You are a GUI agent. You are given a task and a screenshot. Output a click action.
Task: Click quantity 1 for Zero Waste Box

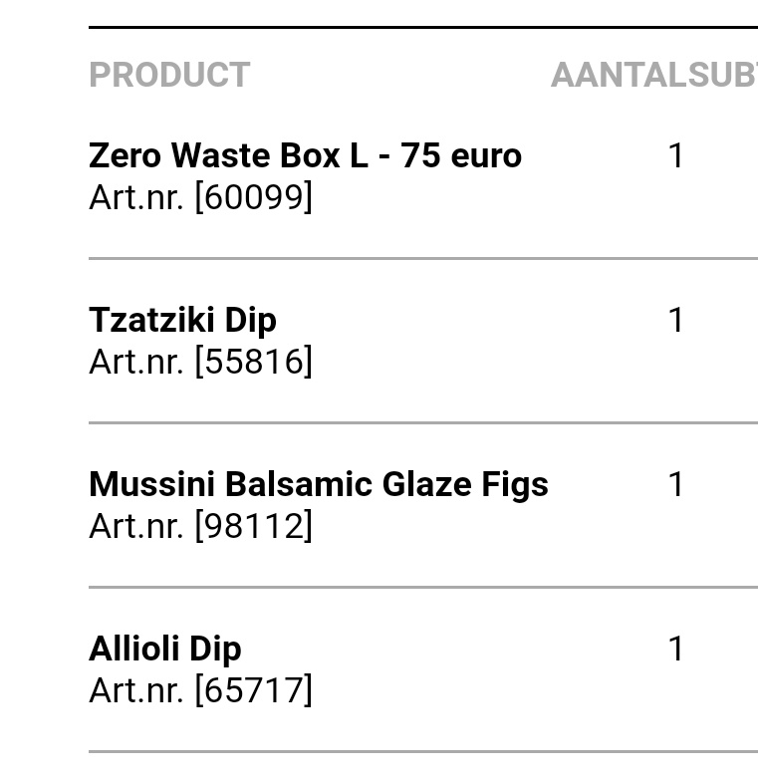pos(675,155)
